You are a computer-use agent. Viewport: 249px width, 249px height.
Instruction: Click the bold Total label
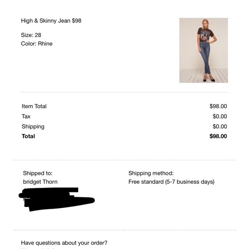click(28, 136)
